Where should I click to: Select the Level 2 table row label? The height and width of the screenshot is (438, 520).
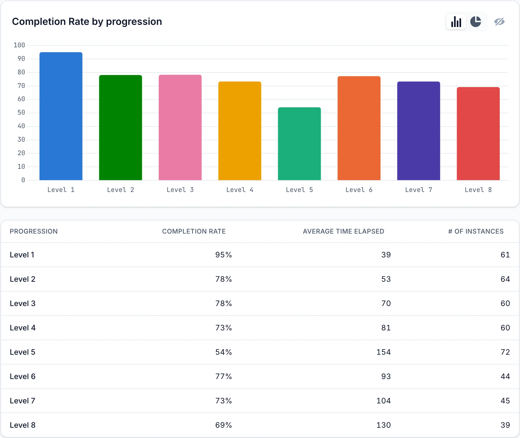point(22,279)
